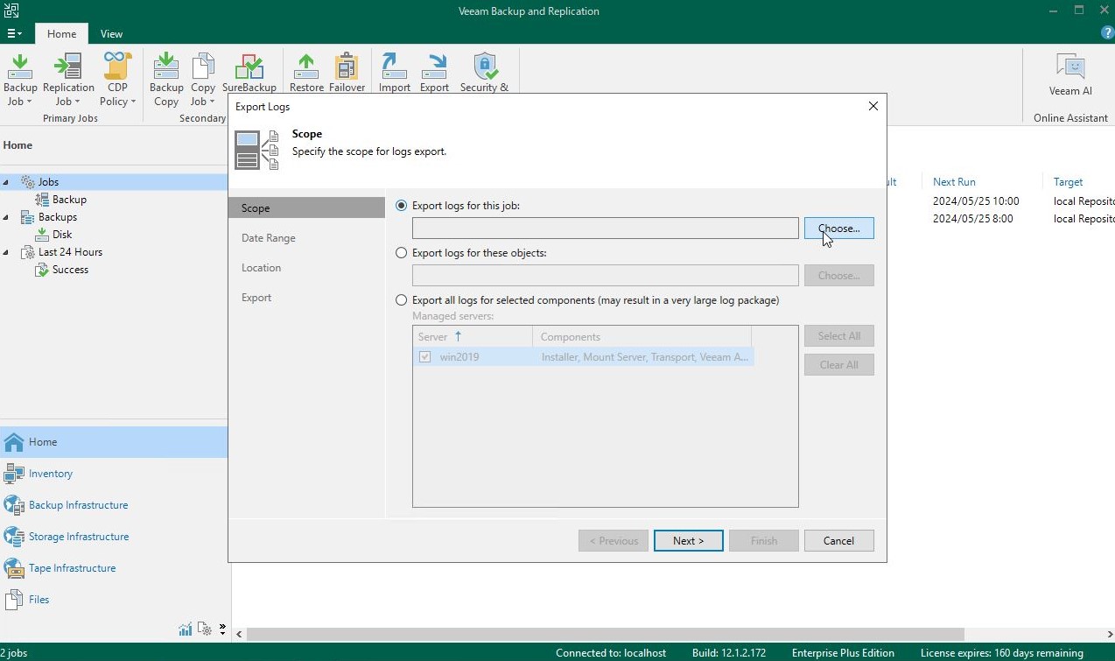The height and width of the screenshot is (661, 1115).
Task: Sort by Target column
Action: click(x=1069, y=182)
